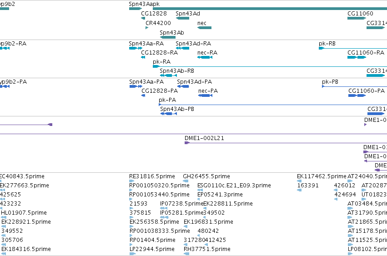Image resolution: width=387 pixels, height=256 pixels.
Task: Select the Spn43Ad-PA protein label
Action: [195, 82]
